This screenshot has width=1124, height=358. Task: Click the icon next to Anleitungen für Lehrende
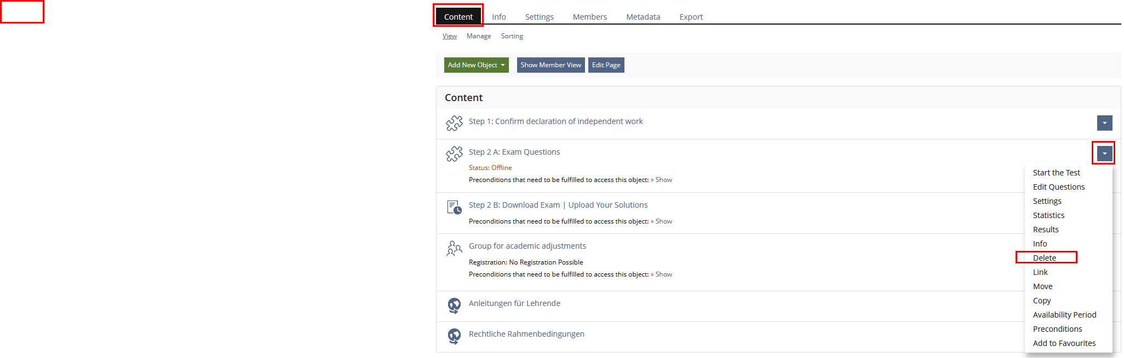click(x=454, y=305)
